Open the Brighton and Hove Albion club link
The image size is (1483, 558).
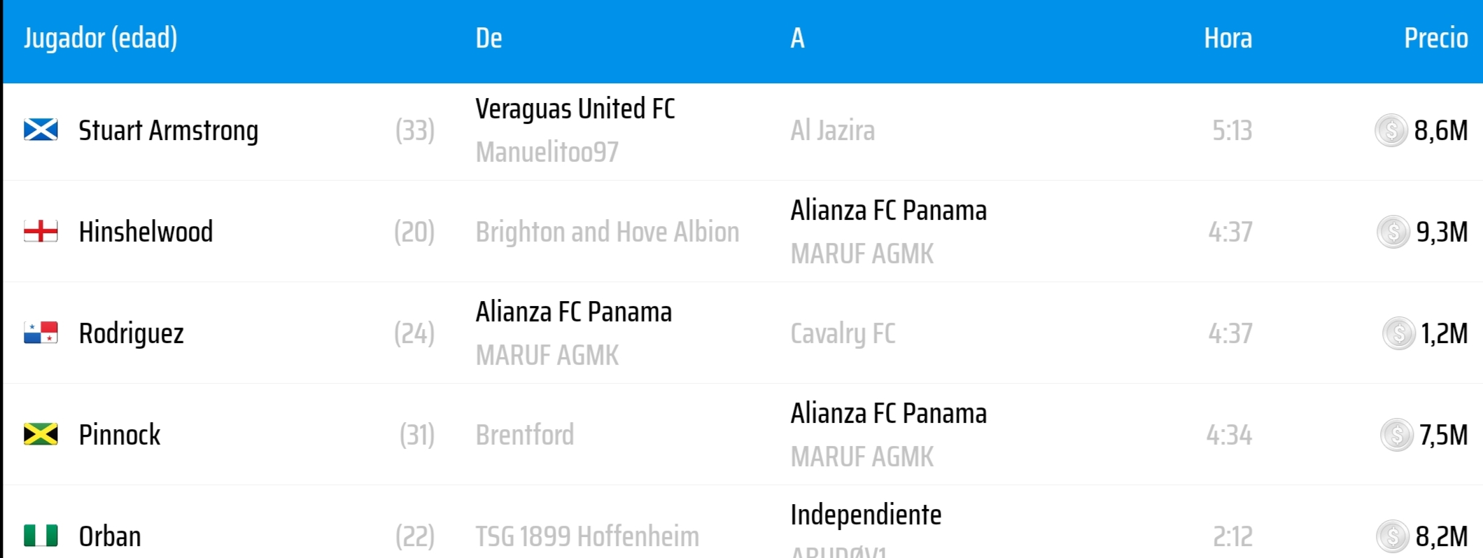coord(607,232)
